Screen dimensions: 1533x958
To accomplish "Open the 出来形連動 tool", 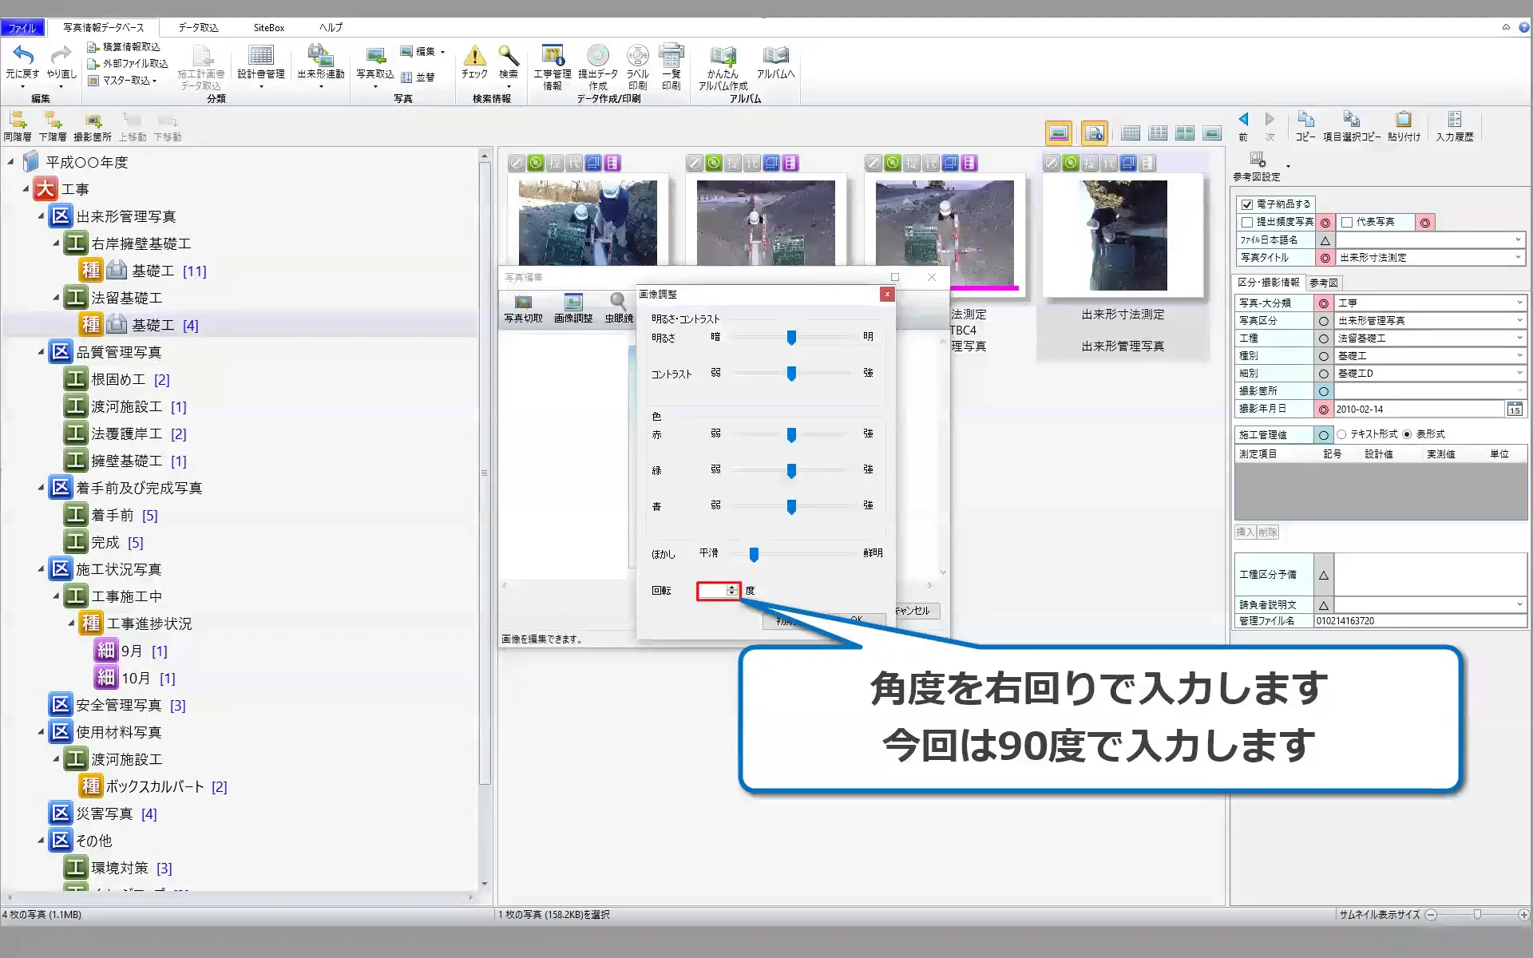I will click(x=320, y=56).
